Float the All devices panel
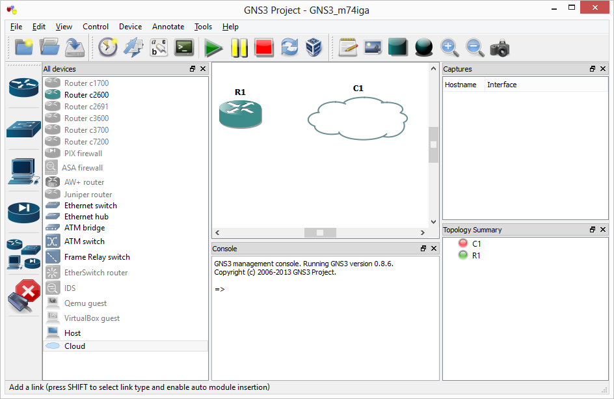614x399 pixels. (193, 68)
